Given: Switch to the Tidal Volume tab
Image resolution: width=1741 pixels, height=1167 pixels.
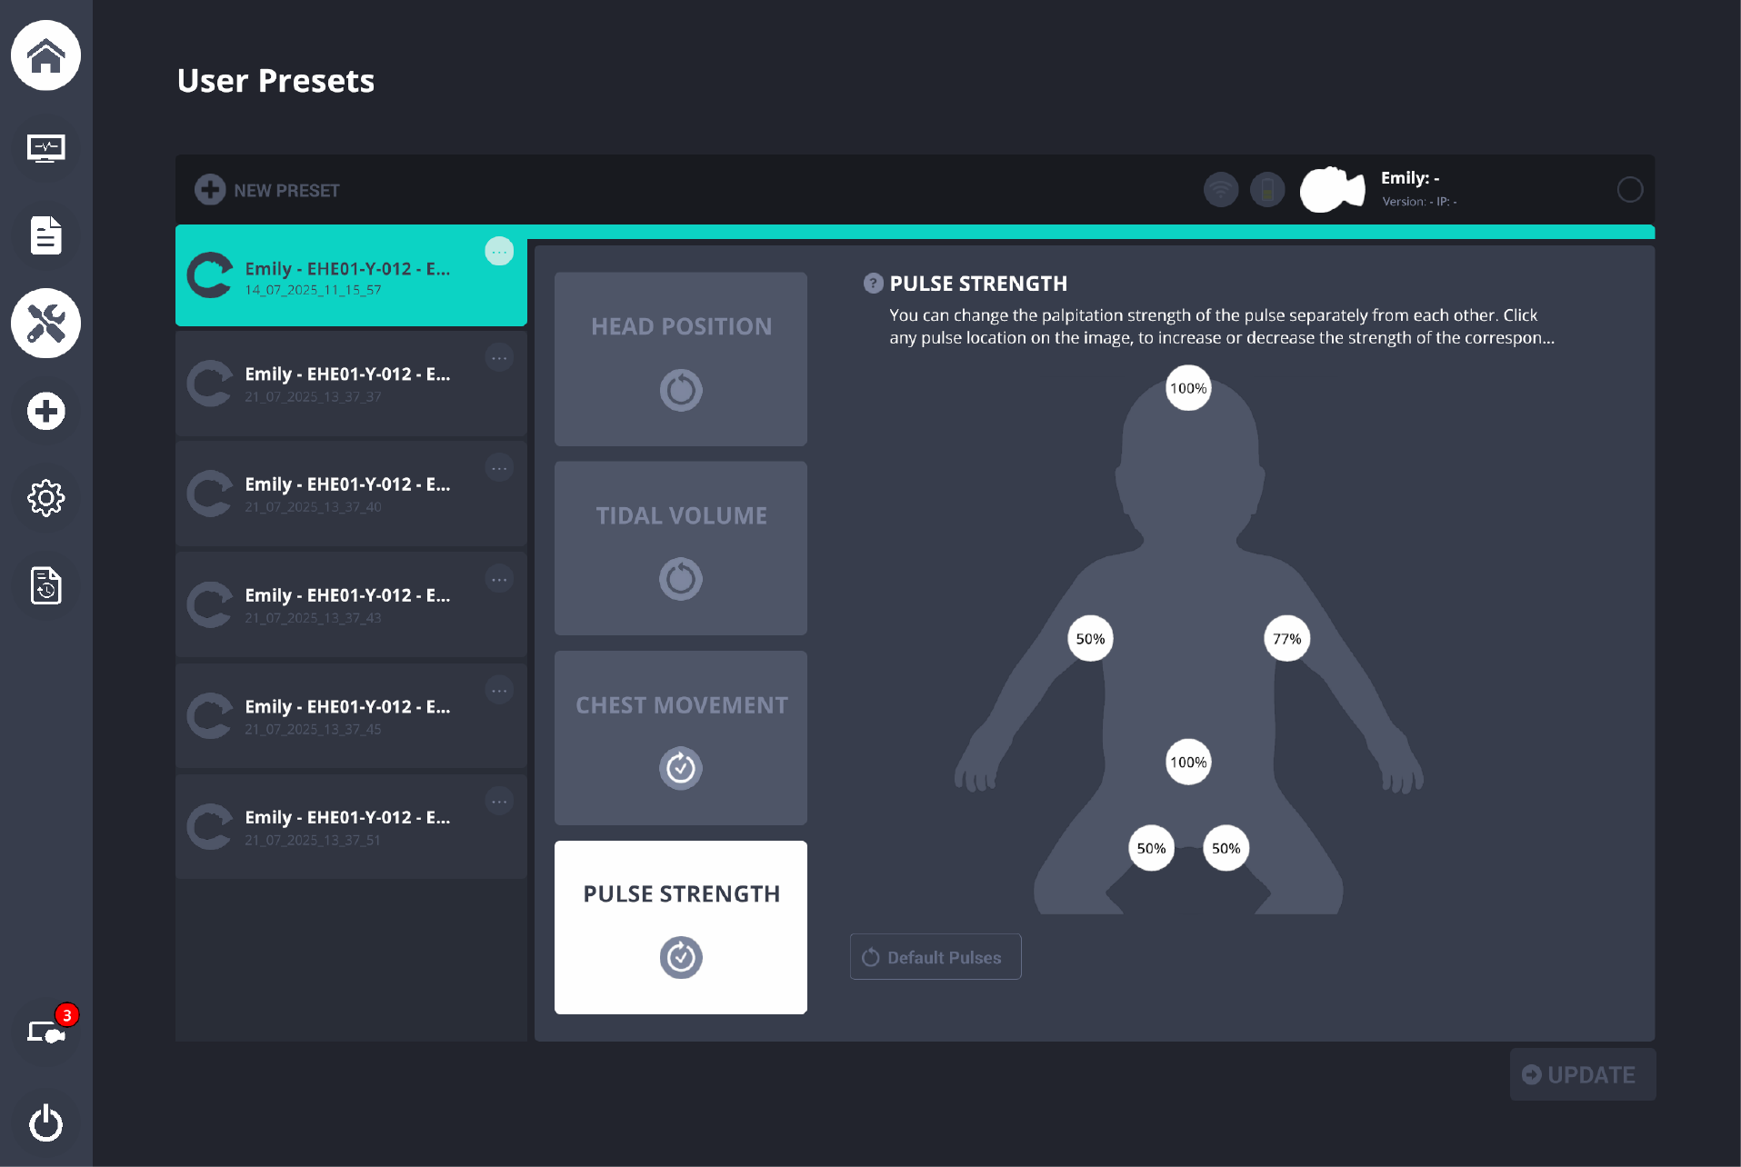Looking at the screenshot, I should click(x=680, y=548).
